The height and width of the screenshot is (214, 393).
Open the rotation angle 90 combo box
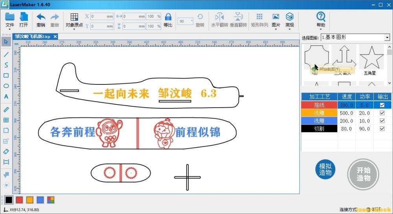tap(185, 21)
